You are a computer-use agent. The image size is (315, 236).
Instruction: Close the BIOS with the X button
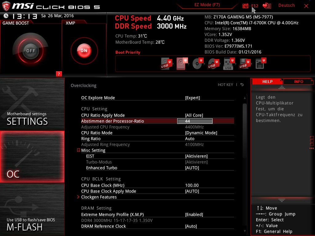click(x=306, y=6)
